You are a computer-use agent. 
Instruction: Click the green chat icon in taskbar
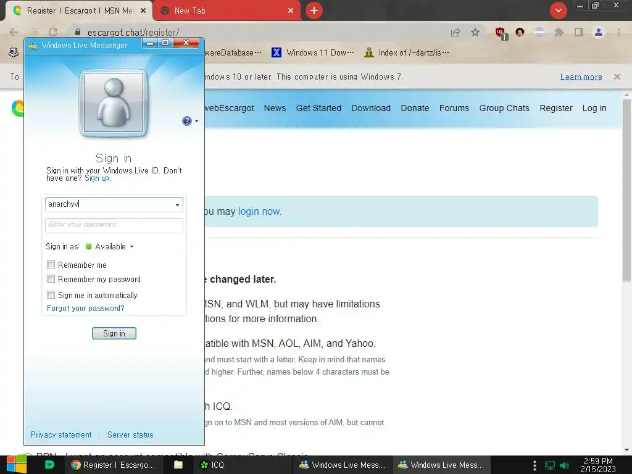[49, 465]
